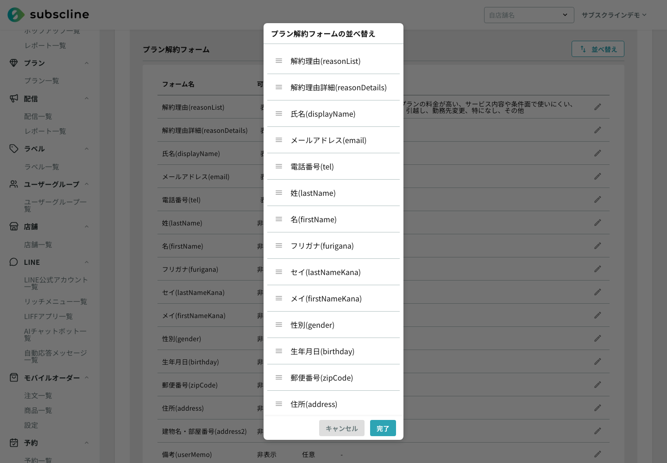Go to 注文一覧
This screenshot has height=463, width=667.
point(38,395)
